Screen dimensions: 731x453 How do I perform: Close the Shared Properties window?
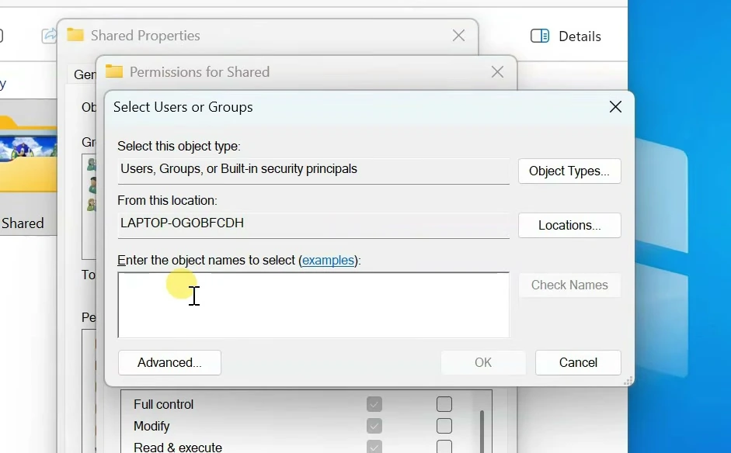tap(459, 36)
